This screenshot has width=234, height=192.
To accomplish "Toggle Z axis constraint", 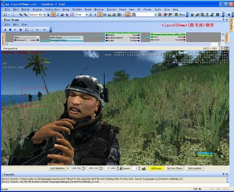I will pos(100,15).
